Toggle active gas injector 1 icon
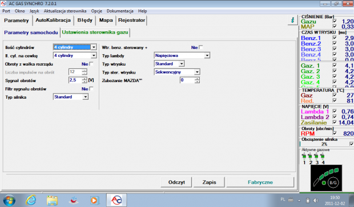The width and height of the screenshot is (354, 207). coord(304,156)
